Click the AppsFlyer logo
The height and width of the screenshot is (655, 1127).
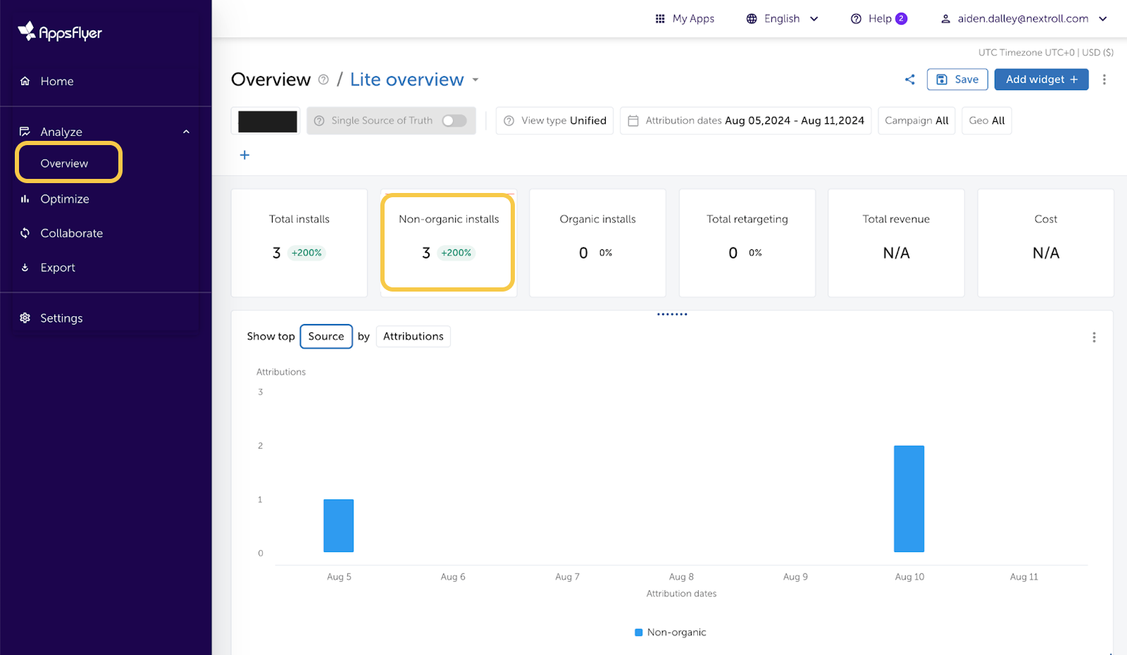61,32
